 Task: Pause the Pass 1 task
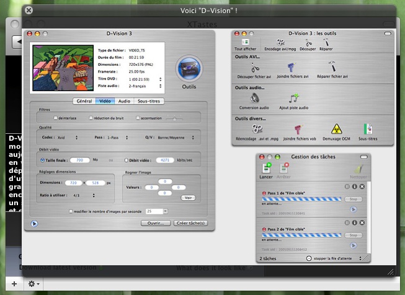point(347,187)
